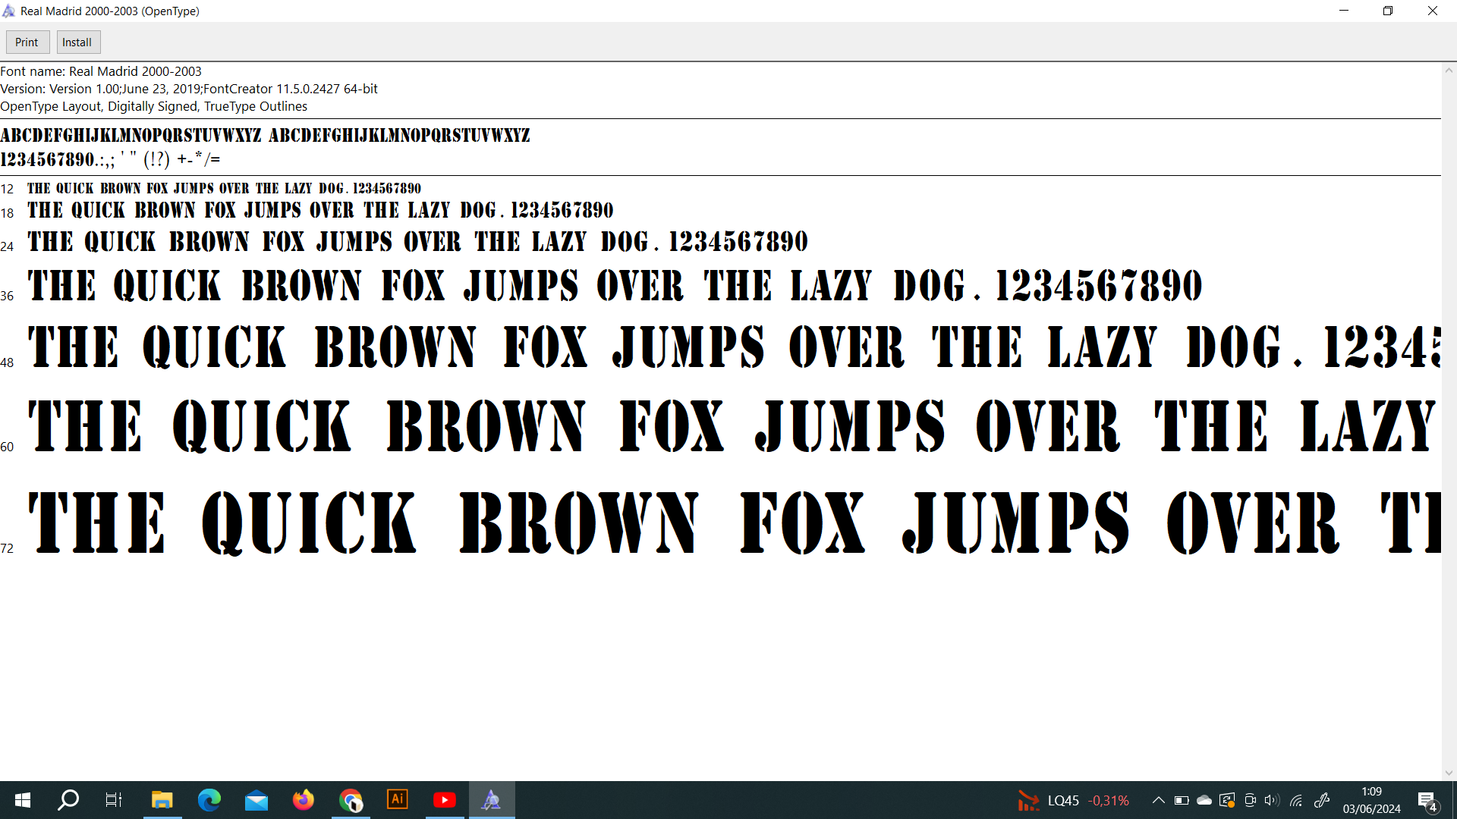Open the YouTube taskbar app
Image resolution: width=1457 pixels, height=819 pixels.
(445, 800)
